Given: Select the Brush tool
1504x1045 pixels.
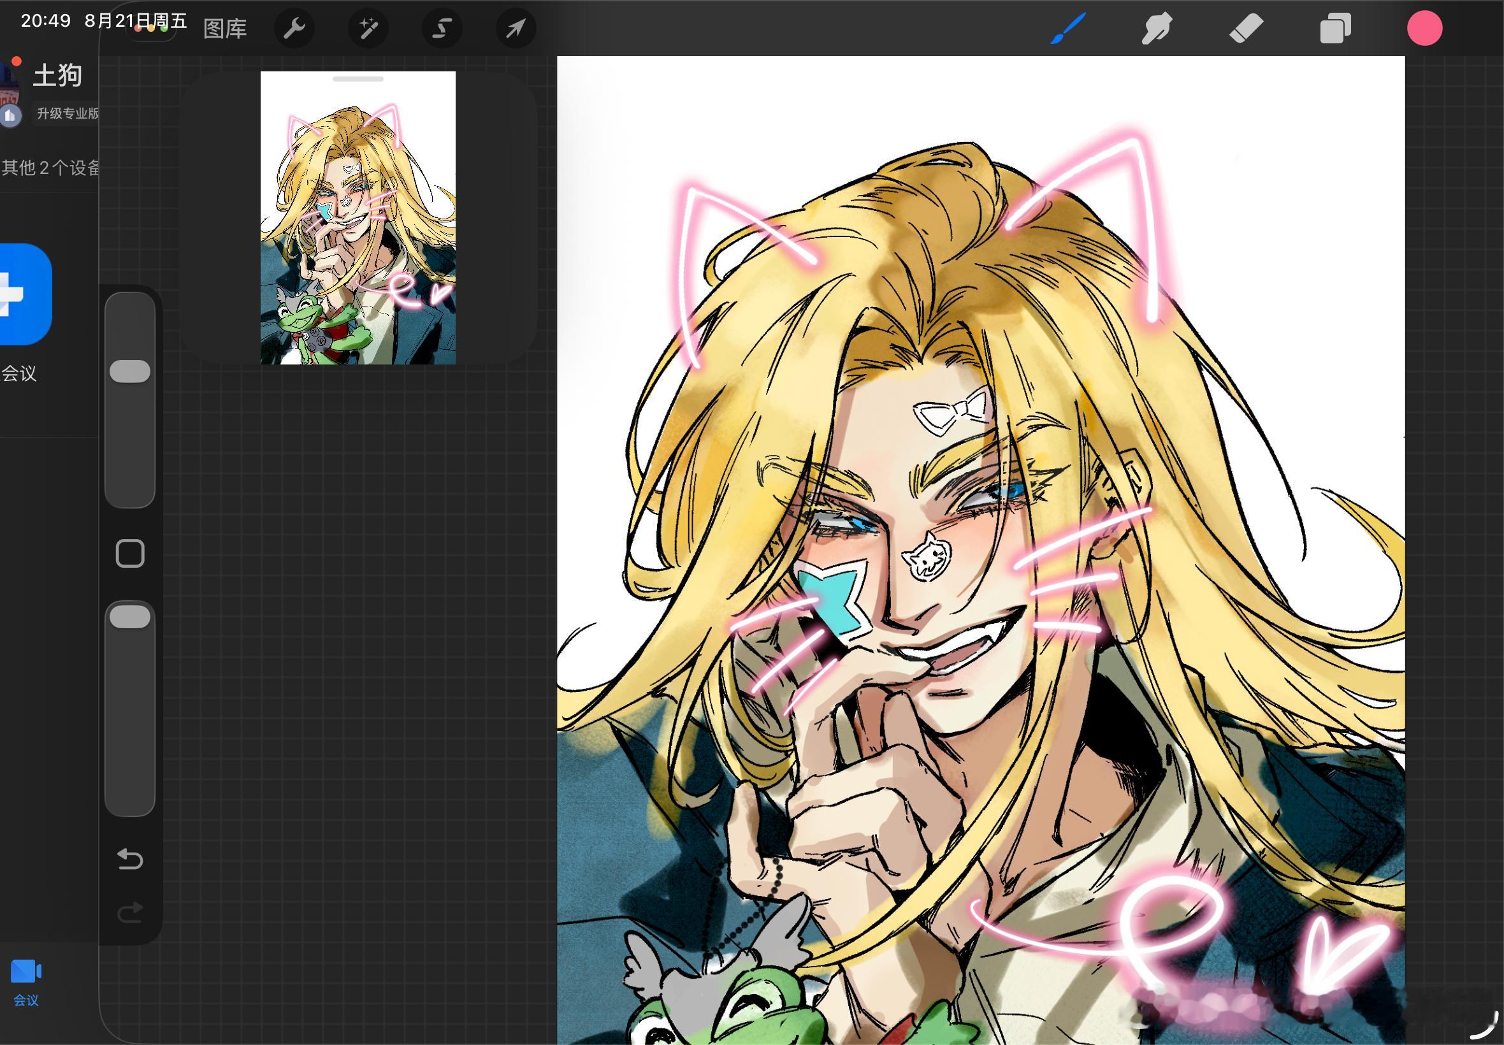Looking at the screenshot, I should click(1068, 29).
